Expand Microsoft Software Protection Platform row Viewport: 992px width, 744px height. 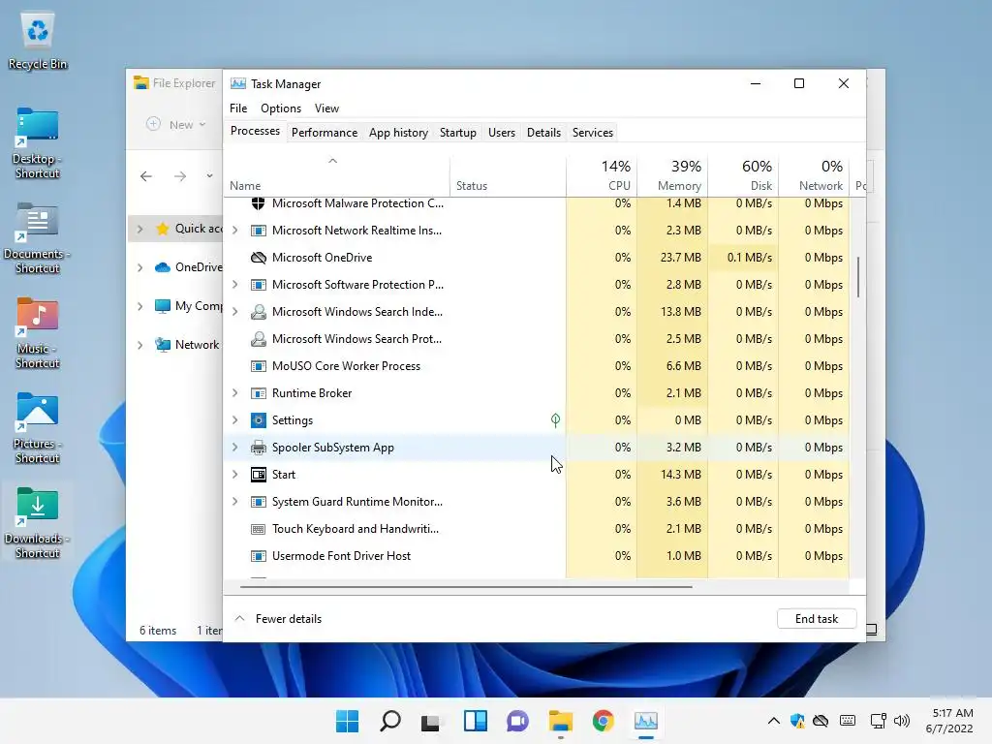234,285
